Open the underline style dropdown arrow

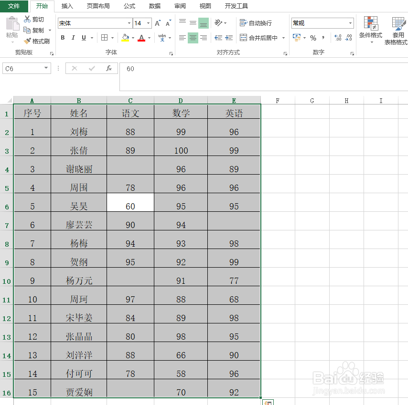pos(92,38)
